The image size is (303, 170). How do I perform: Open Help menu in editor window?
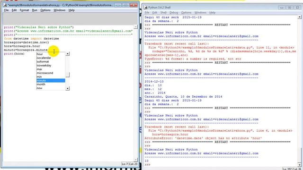click(71, 10)
